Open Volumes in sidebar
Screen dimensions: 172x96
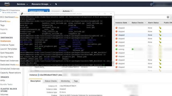click(x=4, y=94)
